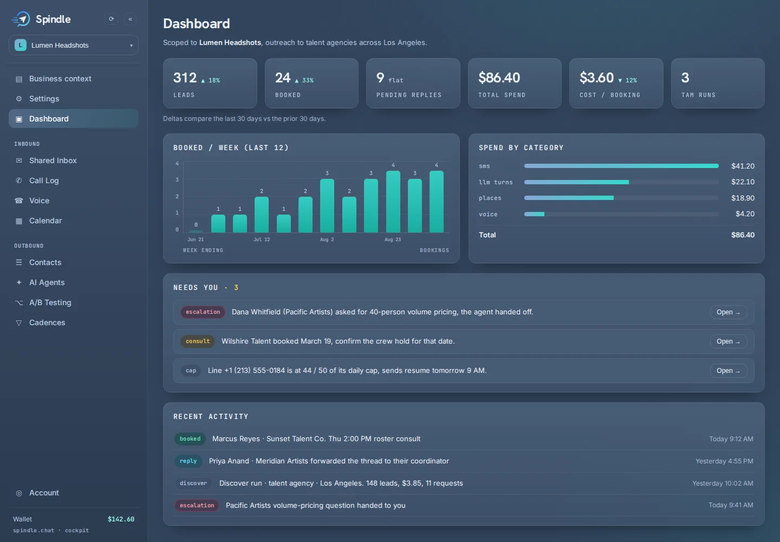The height and width of the screenshot is (542, 780).
Task: Navigate to Contacts
Action: (74, 262)
